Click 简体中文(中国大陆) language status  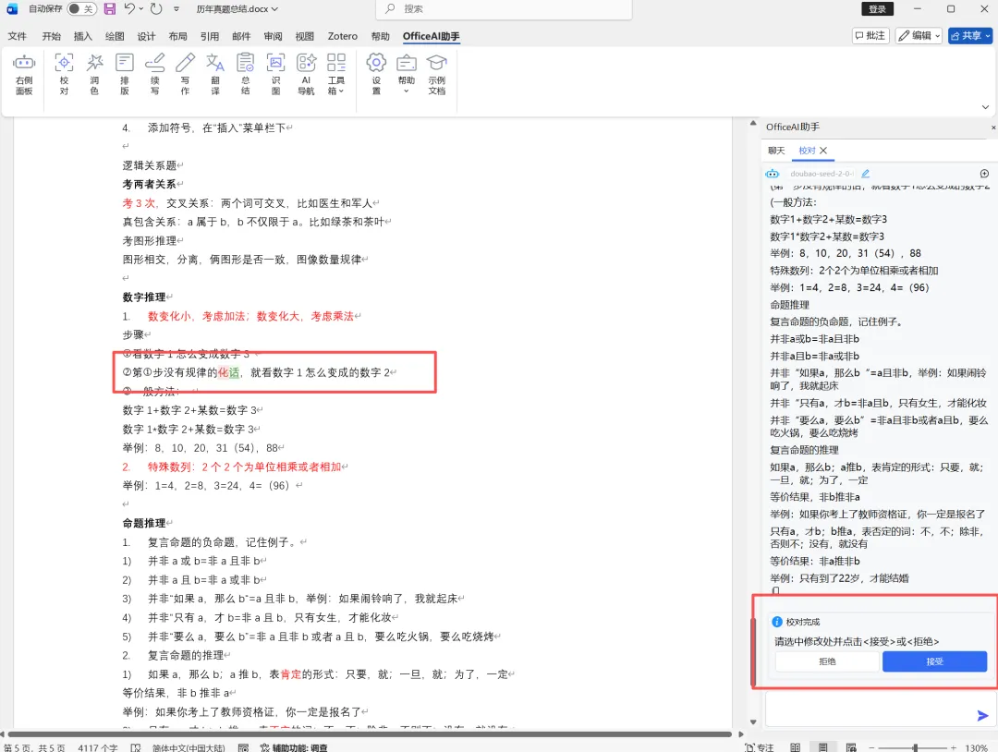tap(189, 747)
